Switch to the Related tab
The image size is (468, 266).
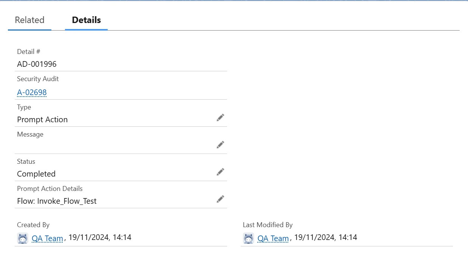click(x=29, y=20)
